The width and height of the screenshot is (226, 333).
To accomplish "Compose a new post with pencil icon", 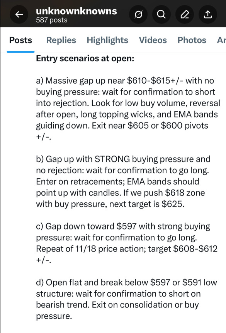I will coord(185,14).
